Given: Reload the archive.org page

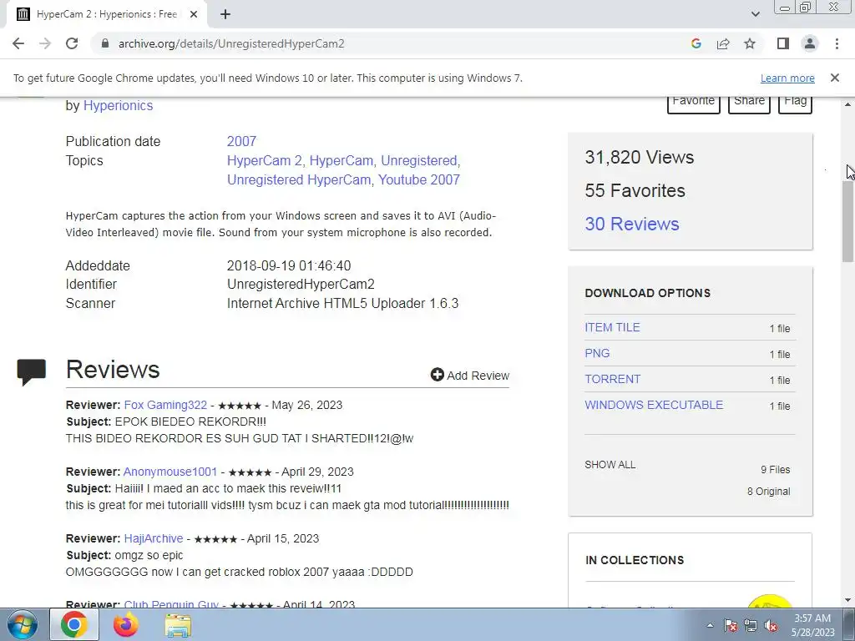Looking at the screenshot, I should point(72,43).
